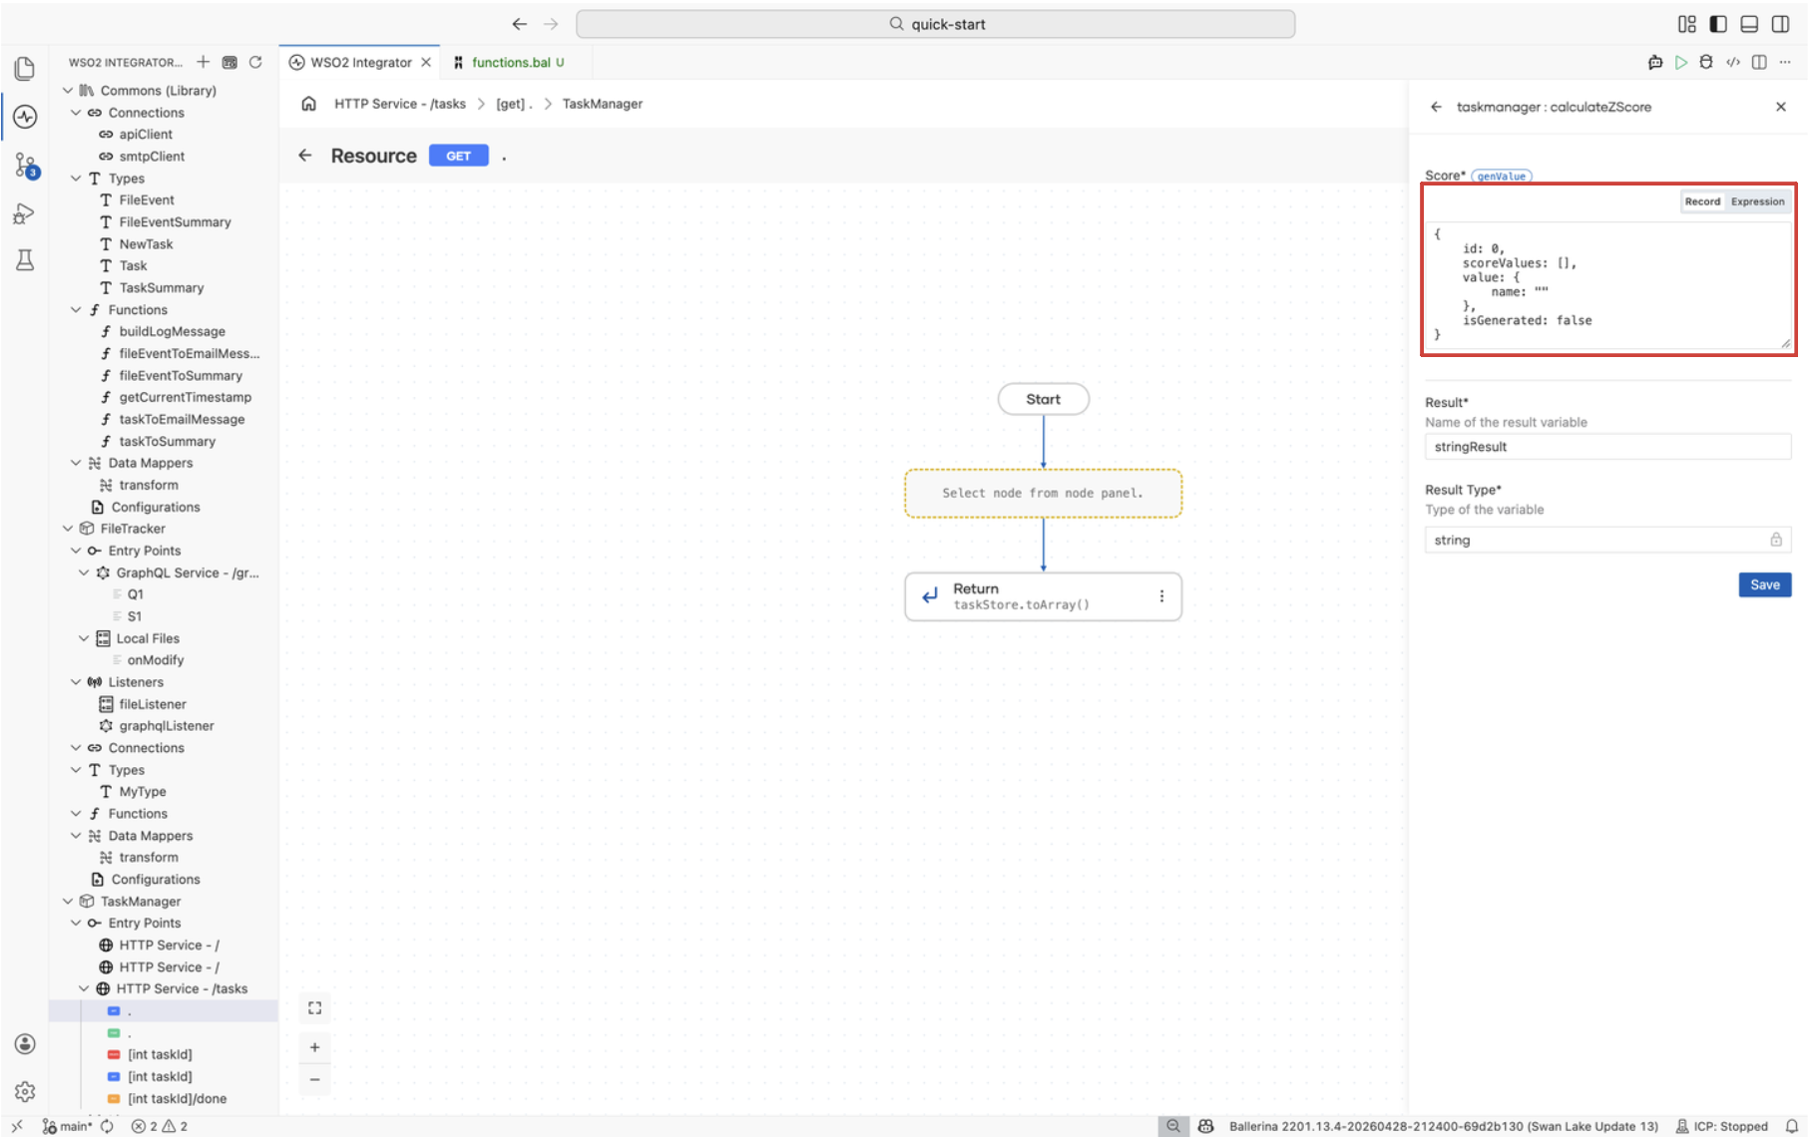
Task: Go back from the calculateZScore panel
Action: (x=1436, y=107)
